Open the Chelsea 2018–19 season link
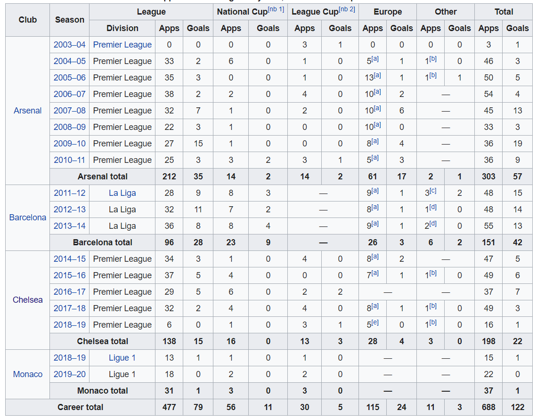This screenshot has width=537, height=419. click(x=70, y=324)
